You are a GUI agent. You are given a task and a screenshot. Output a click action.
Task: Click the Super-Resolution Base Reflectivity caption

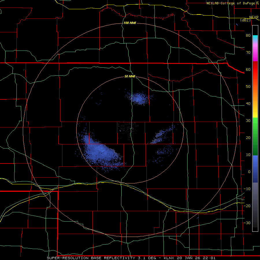(131, 258)
